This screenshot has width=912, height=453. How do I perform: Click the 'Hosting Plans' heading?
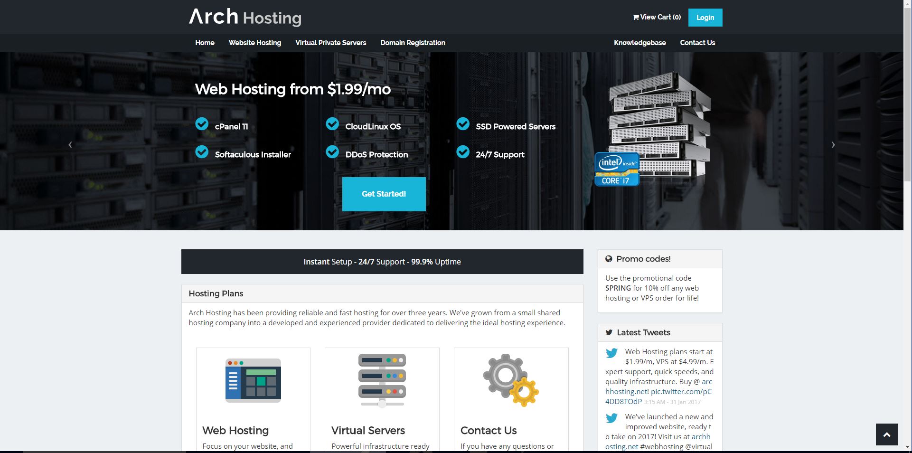216,293
